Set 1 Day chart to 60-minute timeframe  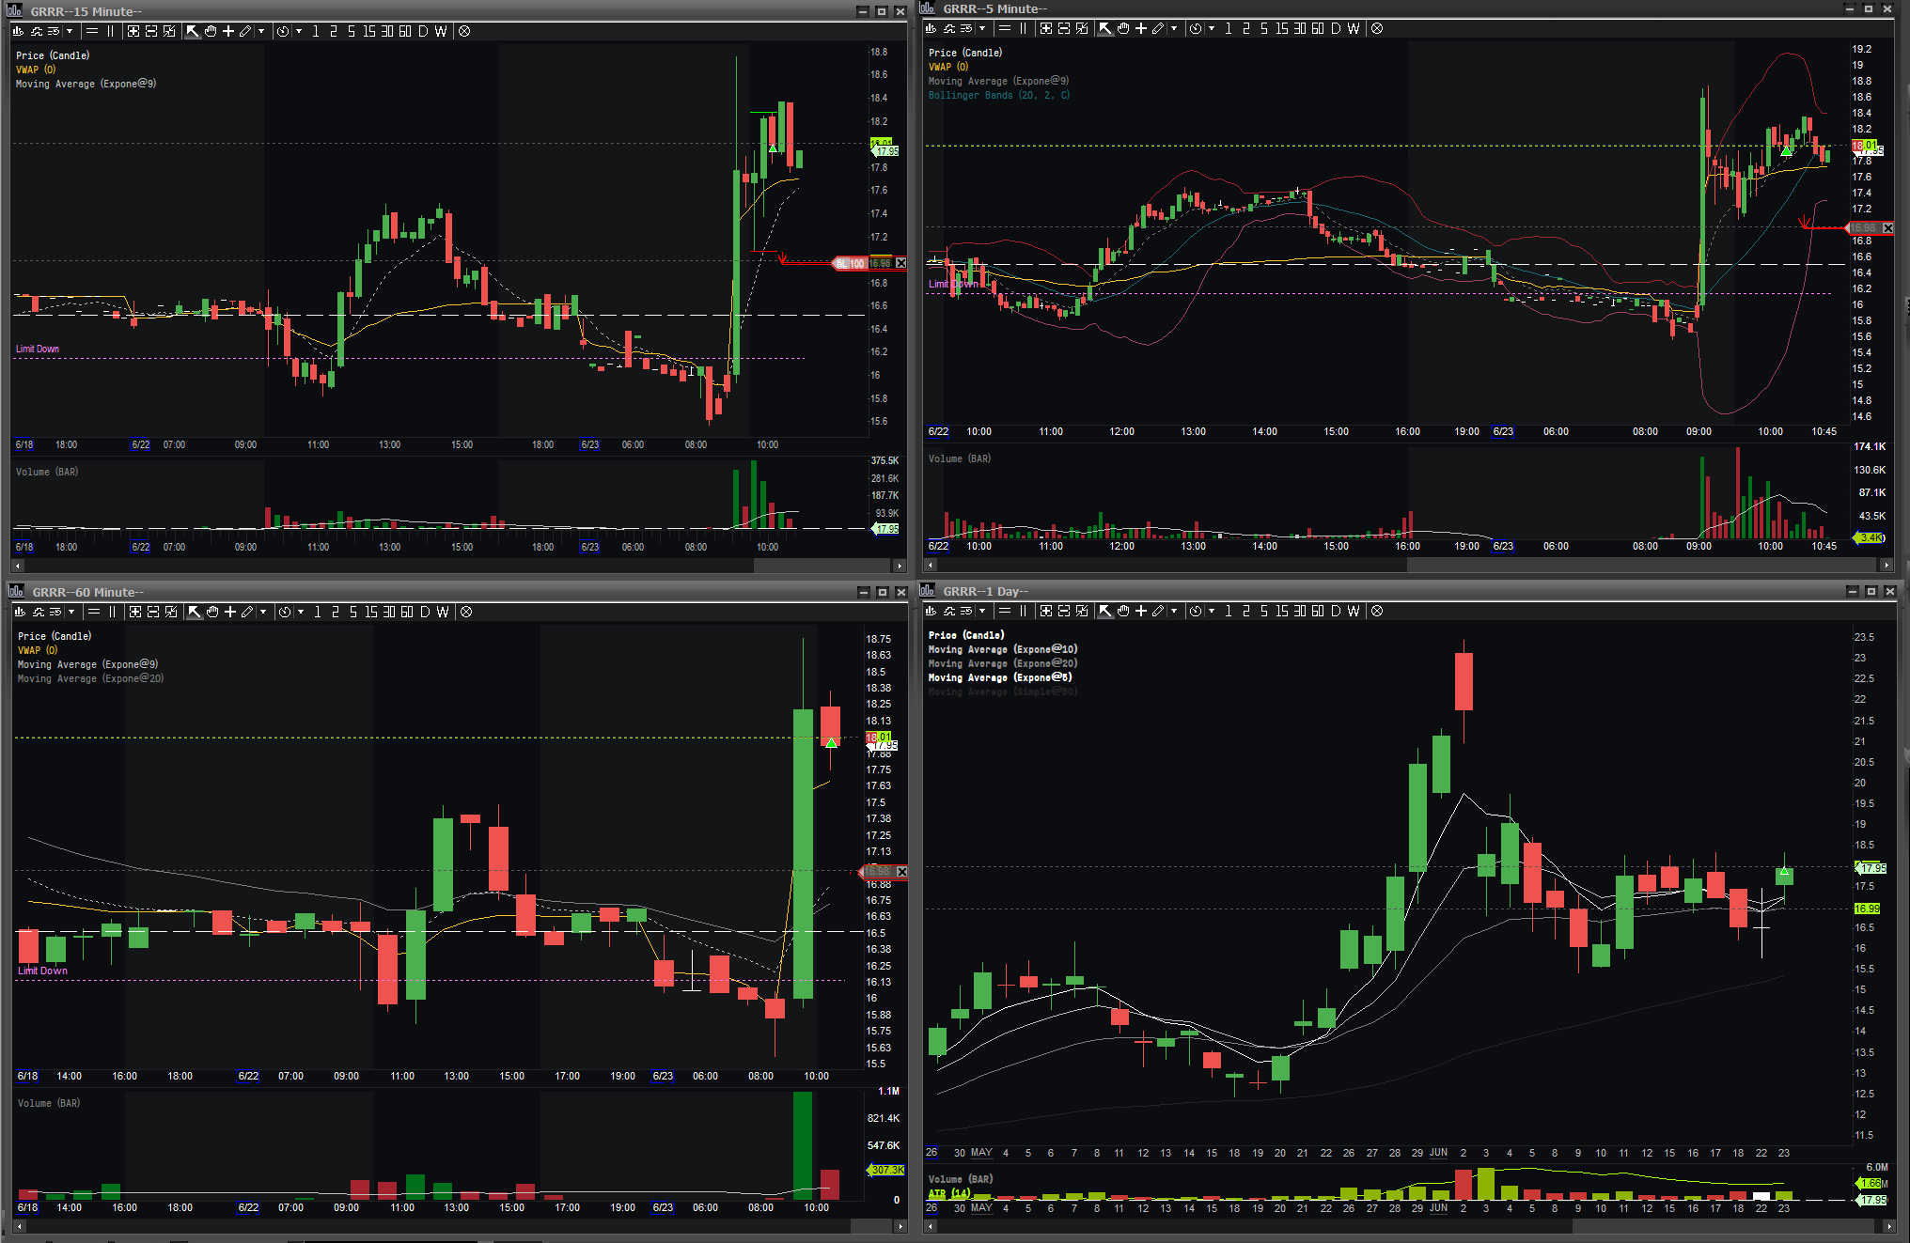point(1318,611)
